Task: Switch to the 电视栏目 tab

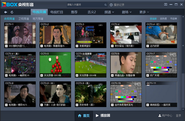Action: pos(57,12)
